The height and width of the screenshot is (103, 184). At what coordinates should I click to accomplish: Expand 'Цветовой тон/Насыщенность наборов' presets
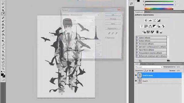(137, 47)
